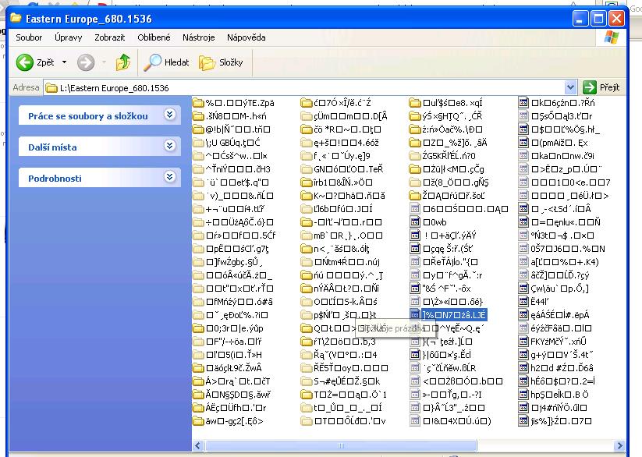Click folder name ^ŤniÝ□□□.čH3
Viewport: 642px width, 457px height.
pos(238,169)
